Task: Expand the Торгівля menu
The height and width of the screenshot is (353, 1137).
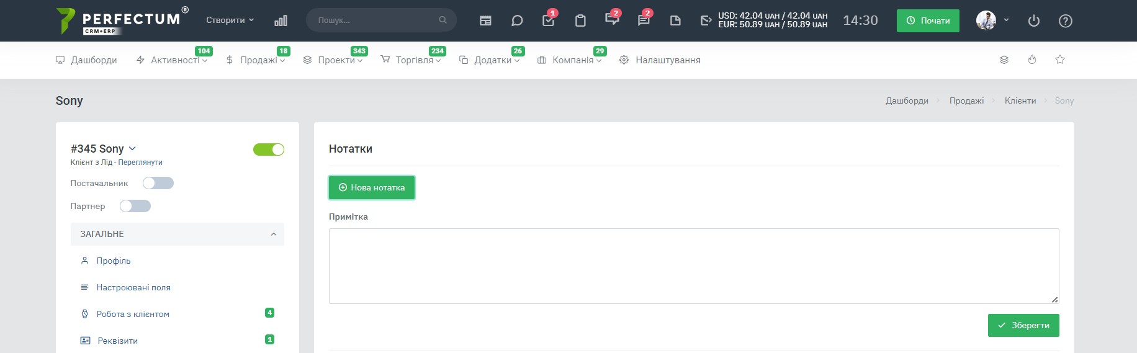Action: point(411,60)
